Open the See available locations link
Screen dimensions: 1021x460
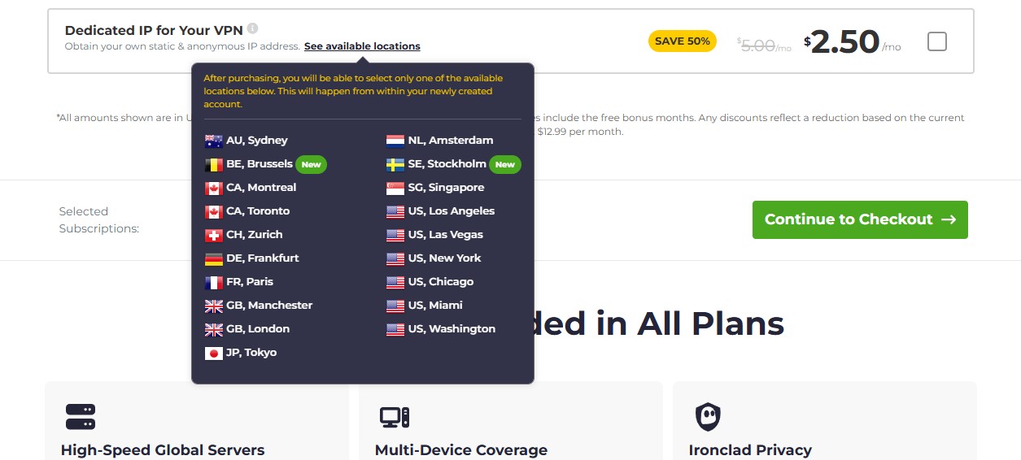coord(362,46)
